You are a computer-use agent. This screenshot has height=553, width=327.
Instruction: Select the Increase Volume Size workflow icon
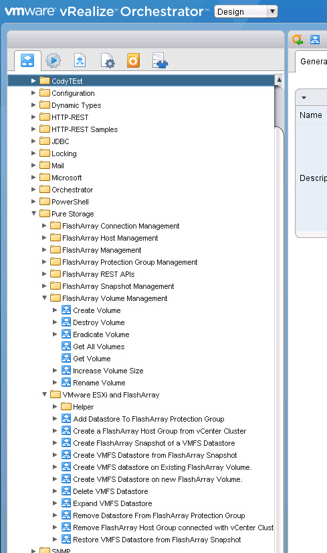click(x=66, y=370)
